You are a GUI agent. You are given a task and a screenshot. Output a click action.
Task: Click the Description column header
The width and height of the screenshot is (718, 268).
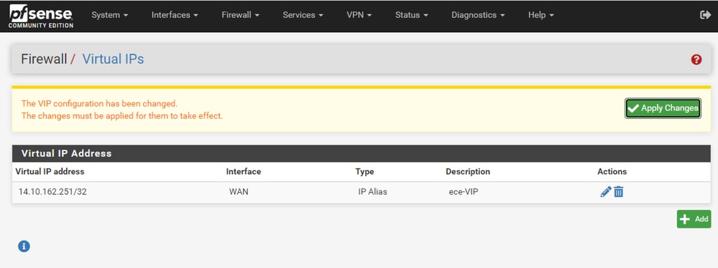click(468, 172)
